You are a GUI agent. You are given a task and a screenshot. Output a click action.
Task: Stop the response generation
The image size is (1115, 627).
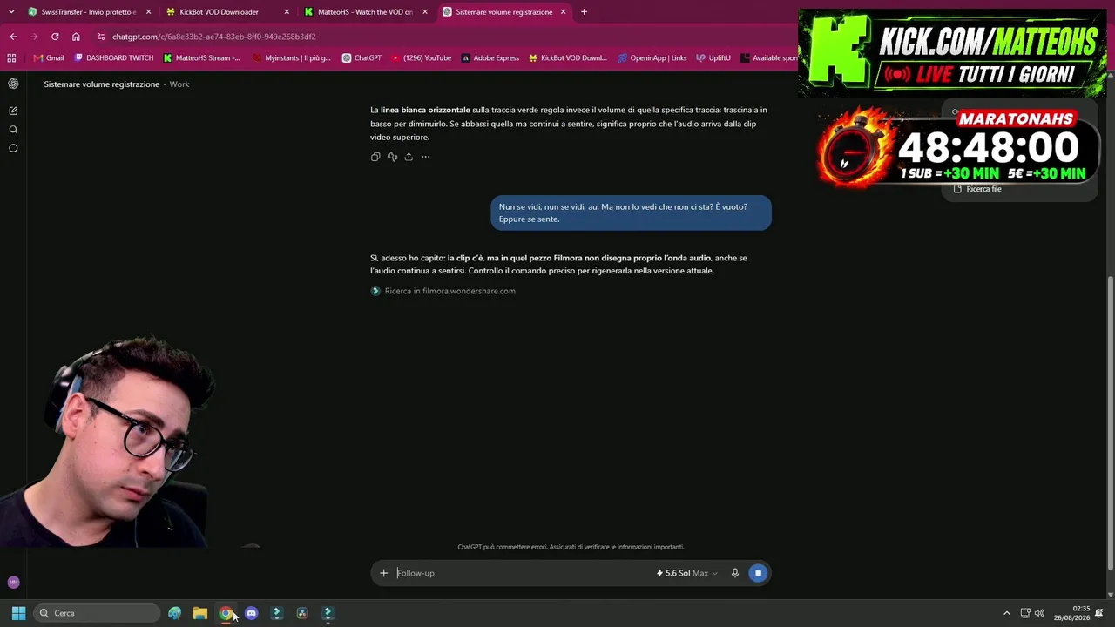758,573
